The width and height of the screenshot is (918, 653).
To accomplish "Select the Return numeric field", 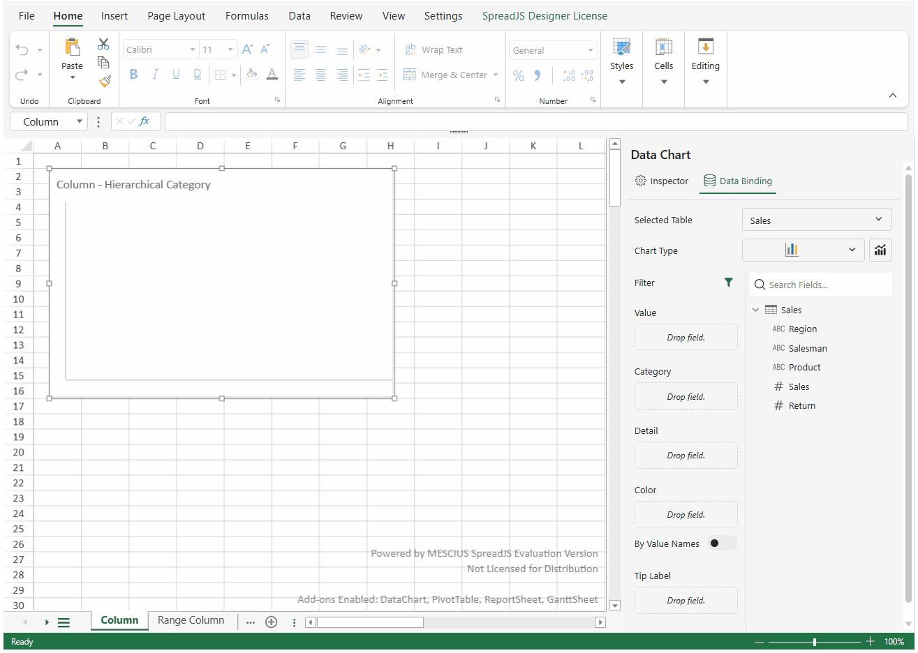I will click(x=801, y=405).
